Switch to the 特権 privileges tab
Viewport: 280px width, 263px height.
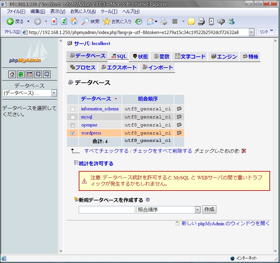[x=250, y=57]
